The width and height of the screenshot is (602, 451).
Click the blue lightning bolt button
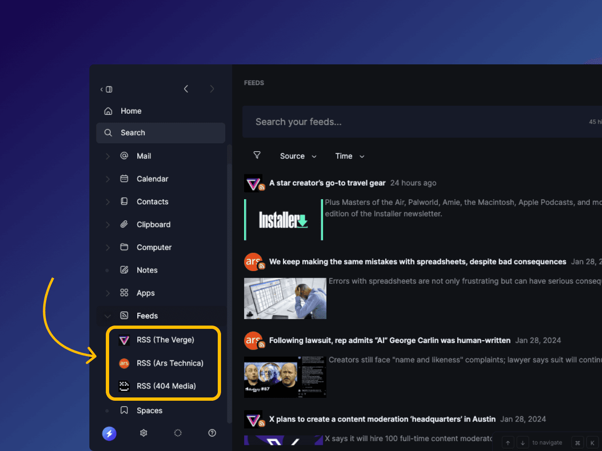point(110,433)
